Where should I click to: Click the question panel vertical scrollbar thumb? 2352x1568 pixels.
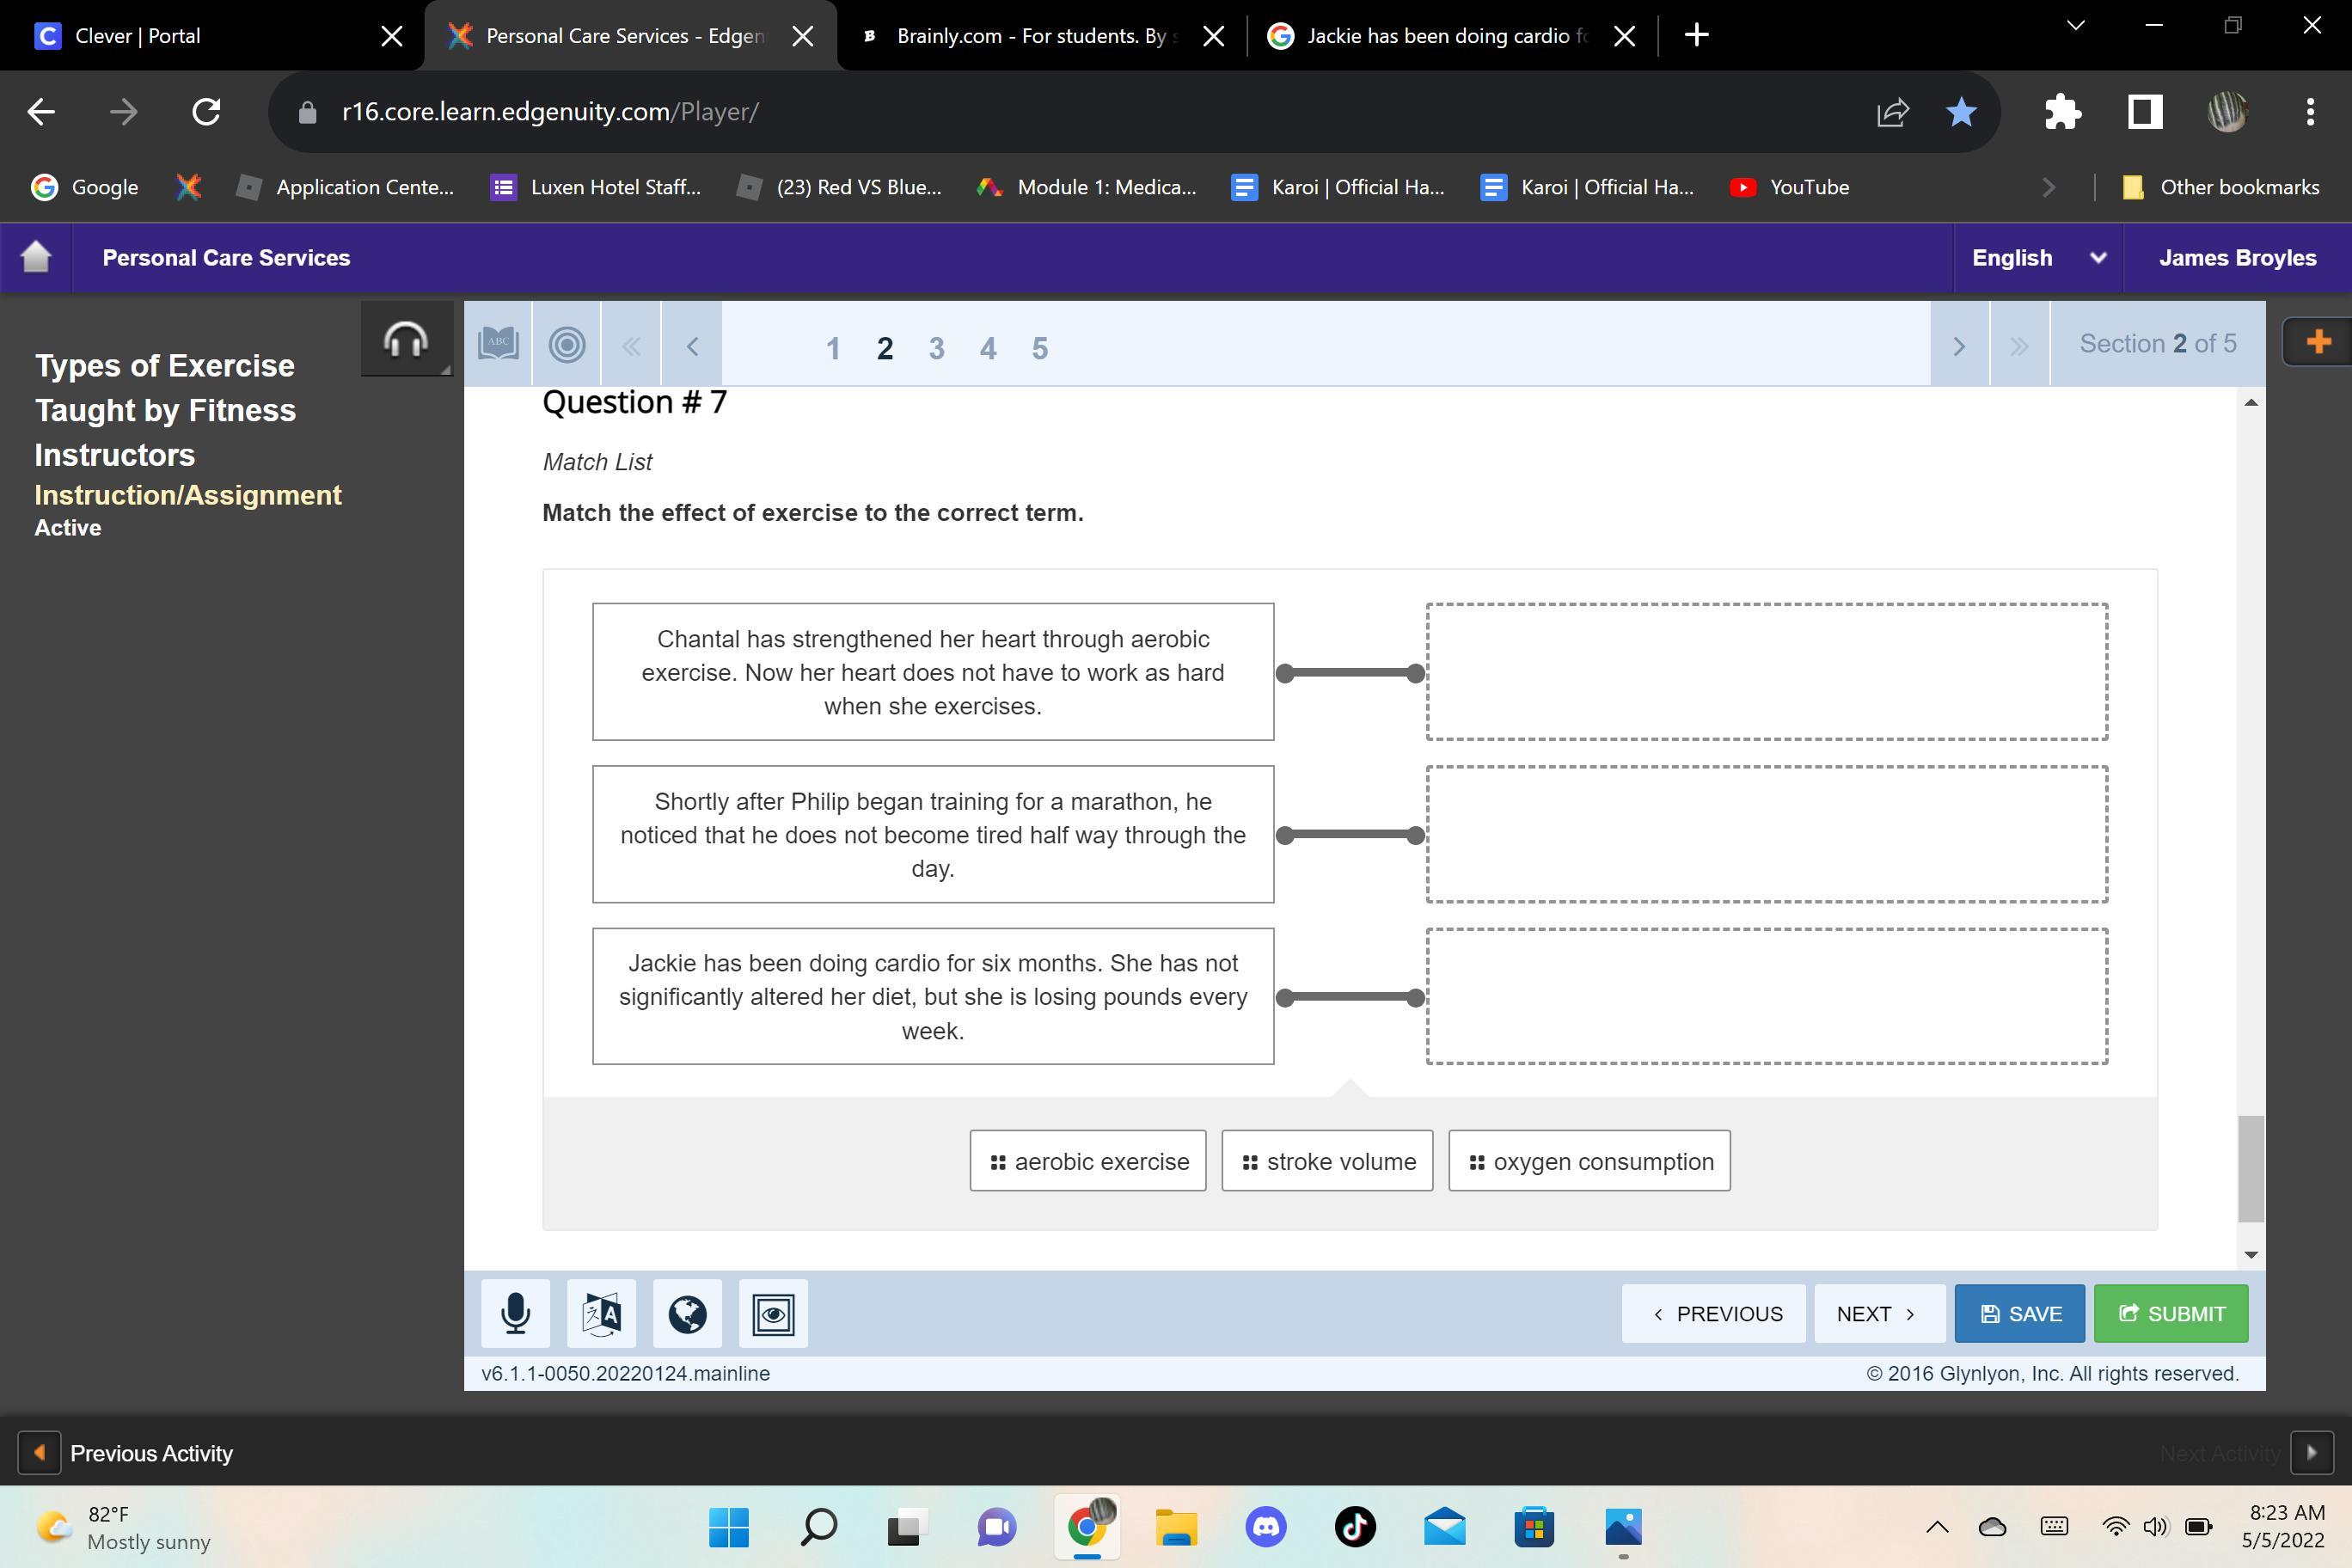pos(2250,1167)
